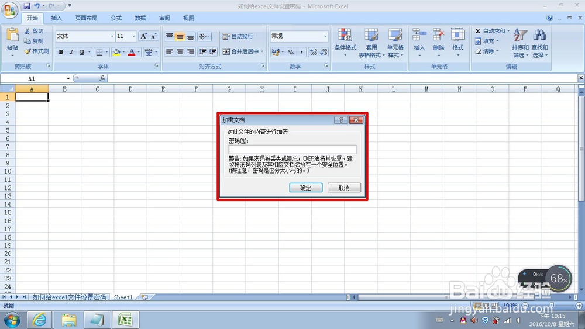The height and width of the screenshot is (329, 585).
Task: Expand the formula bar
Action: (581, 78)
